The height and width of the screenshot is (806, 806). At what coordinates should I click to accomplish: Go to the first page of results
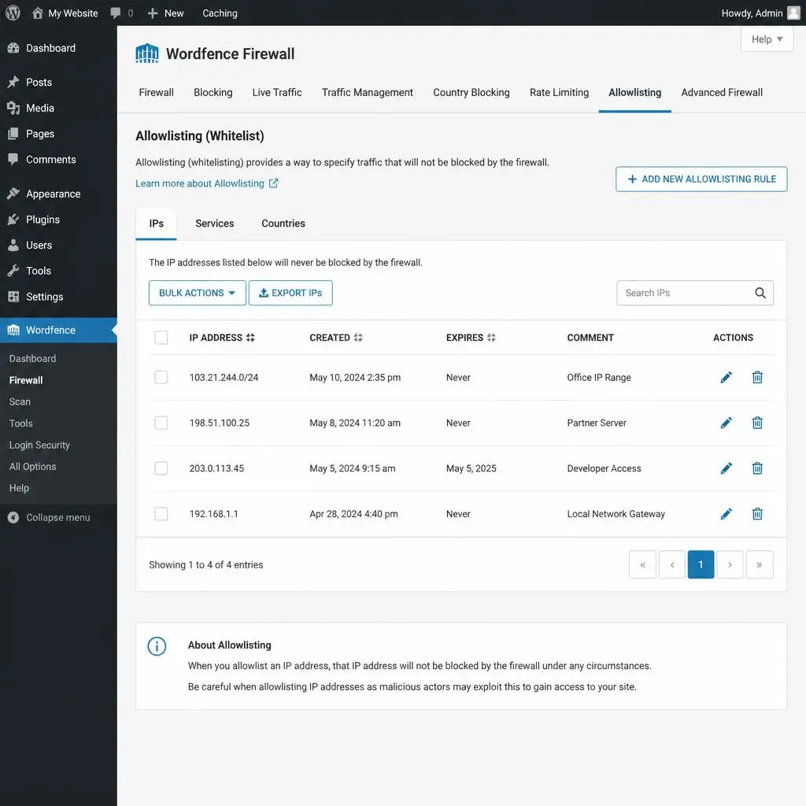642,564
